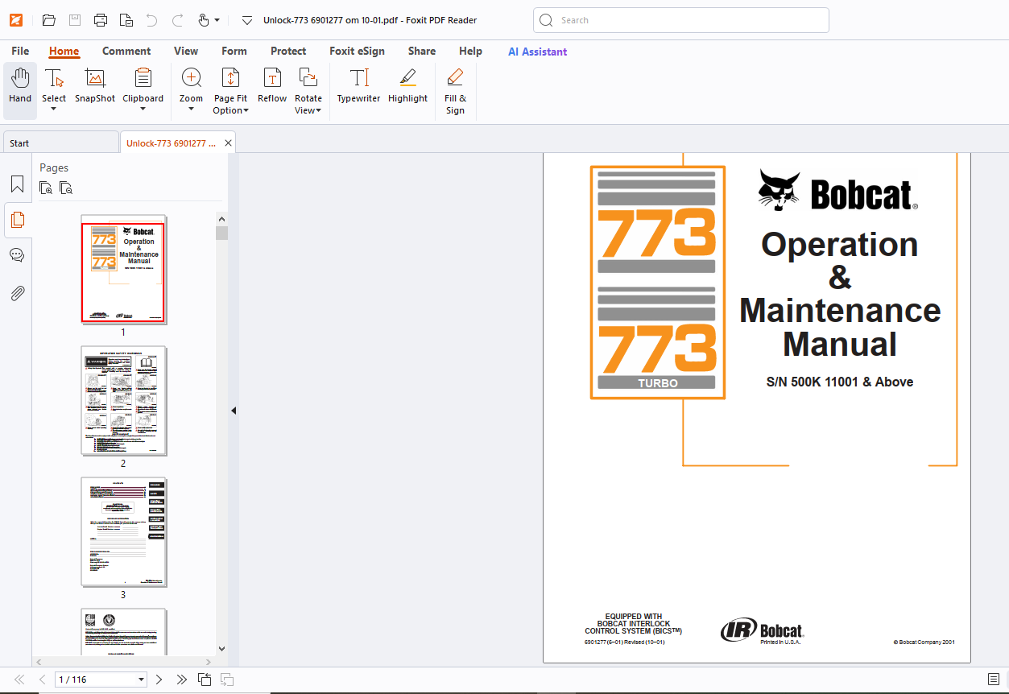1009x694 pixels.
Task: Collapse the navigation panel with the arrow
Action: click(x=234, y=411)
